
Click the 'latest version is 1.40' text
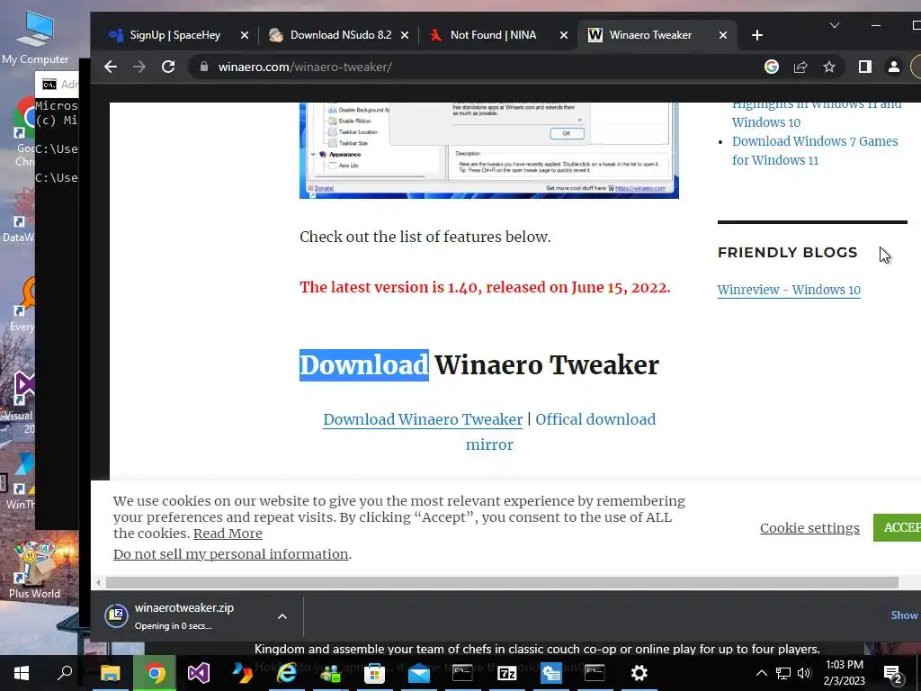485,287
